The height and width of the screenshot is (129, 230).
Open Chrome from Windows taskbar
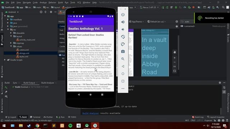tap(37, 126)
